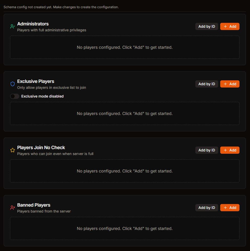This screenshot has width=250, height=251.
Task: Click Add by ID for Administrators
Action: pos(207,26)
